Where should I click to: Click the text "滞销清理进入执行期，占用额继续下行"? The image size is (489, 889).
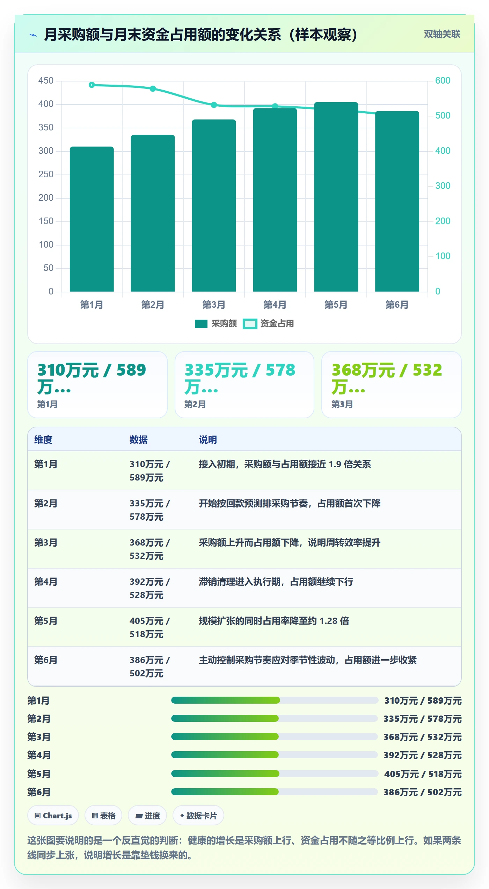276,582
